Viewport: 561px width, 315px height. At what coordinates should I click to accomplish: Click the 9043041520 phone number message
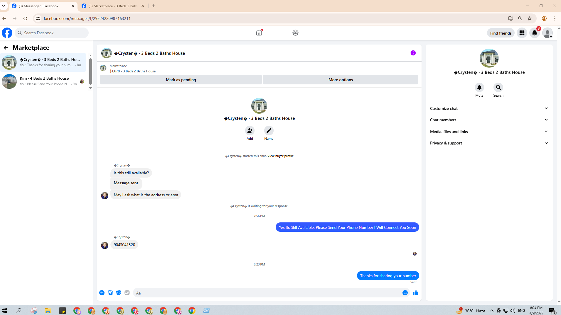[124, 245]
